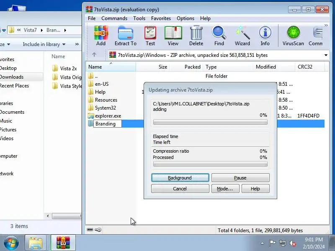Viewport: 335px width, 251px height.
Task: Show previous breadcrumb locations chevron in Explorer
Action: [19, 30]
